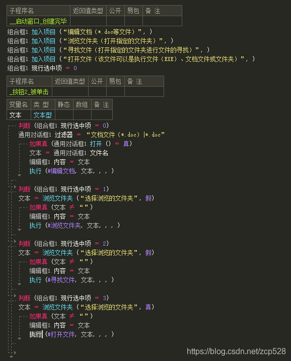The height and width of the screenshot is (361, 291).
Task: Click the 数组 column header
Action: pos(82,104)
